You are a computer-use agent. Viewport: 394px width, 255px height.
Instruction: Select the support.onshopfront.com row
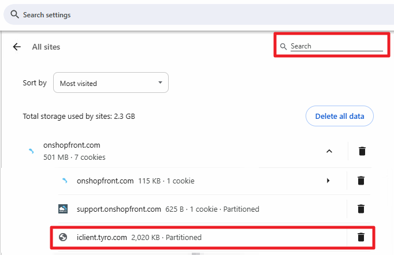pyautogui.click(x=202, y=209)
